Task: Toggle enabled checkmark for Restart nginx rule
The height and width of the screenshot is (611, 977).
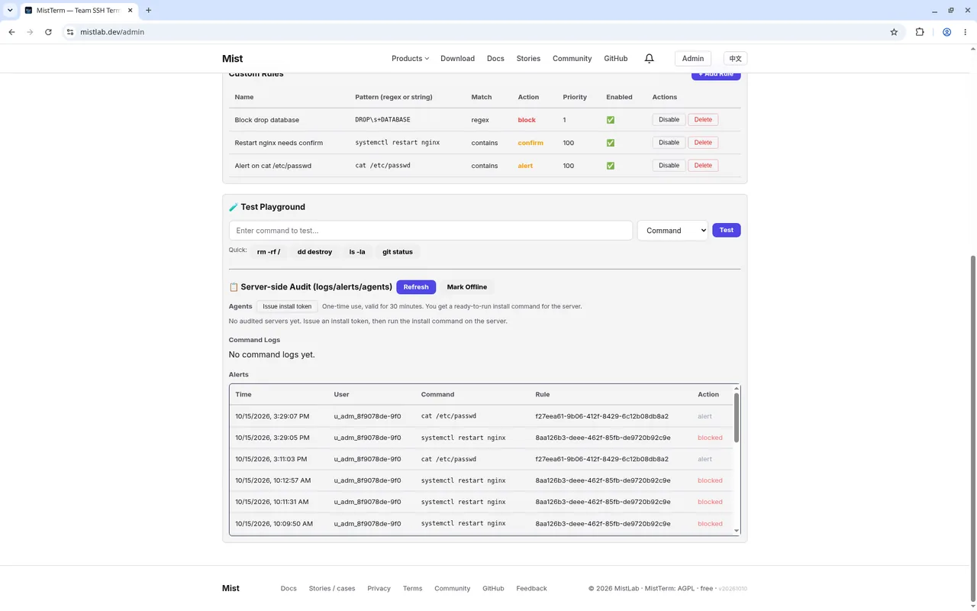Action: [610, 143]
